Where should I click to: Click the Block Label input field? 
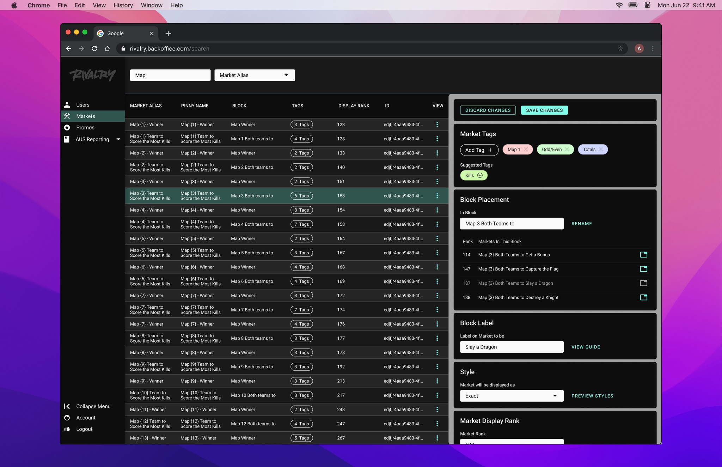(512, 346)
